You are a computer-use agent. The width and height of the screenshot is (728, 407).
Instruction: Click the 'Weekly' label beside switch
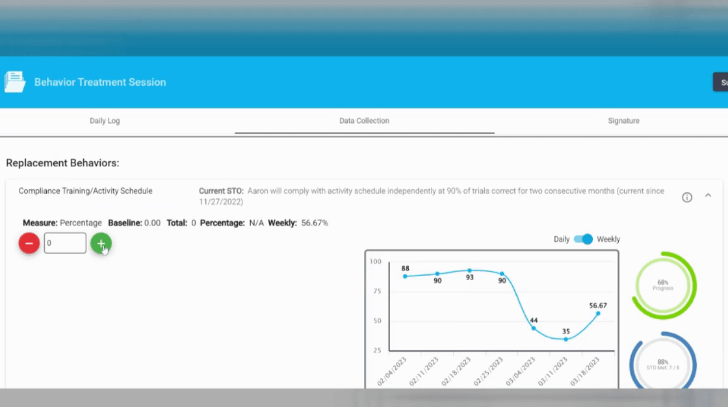[608, 239]
